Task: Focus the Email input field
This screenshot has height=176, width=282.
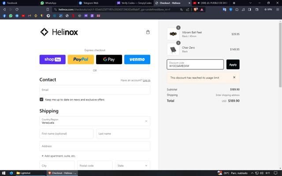Action: coord(95,90)
